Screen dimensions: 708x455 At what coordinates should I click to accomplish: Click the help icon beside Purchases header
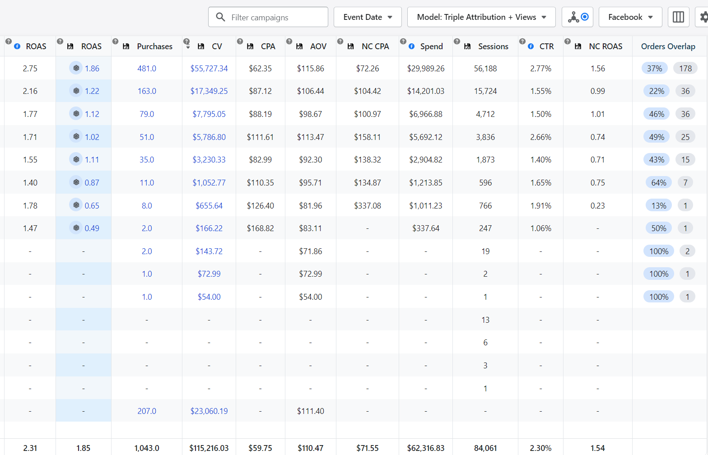(x=115, y=41)
